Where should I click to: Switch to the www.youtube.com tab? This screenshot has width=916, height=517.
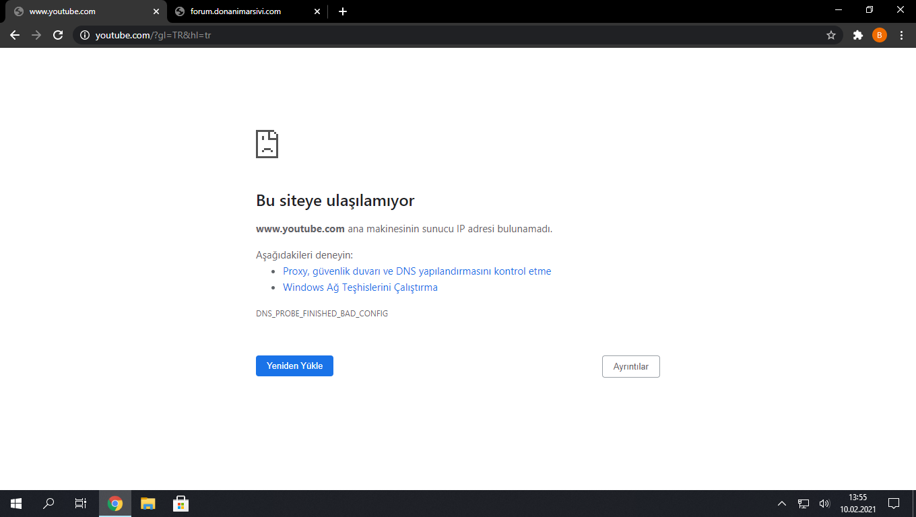tap(86, 11)
